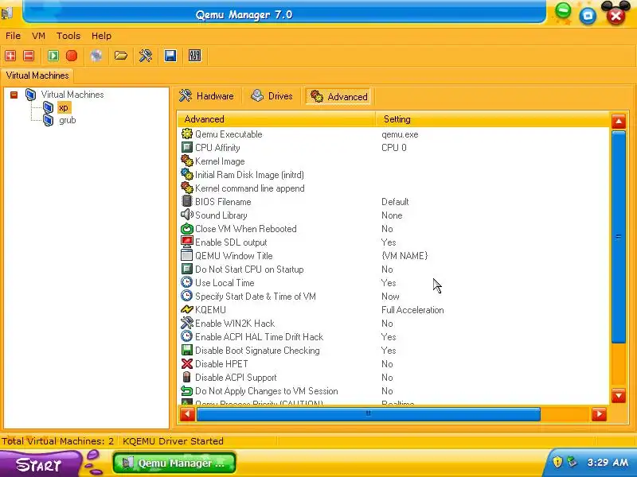637x477 pixels.
Task: Click the open folder toolbar icon
Action: point(121,56)
